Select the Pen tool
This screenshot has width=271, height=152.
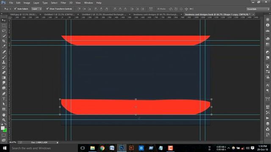pyautogui.click(x=4, y=94)
